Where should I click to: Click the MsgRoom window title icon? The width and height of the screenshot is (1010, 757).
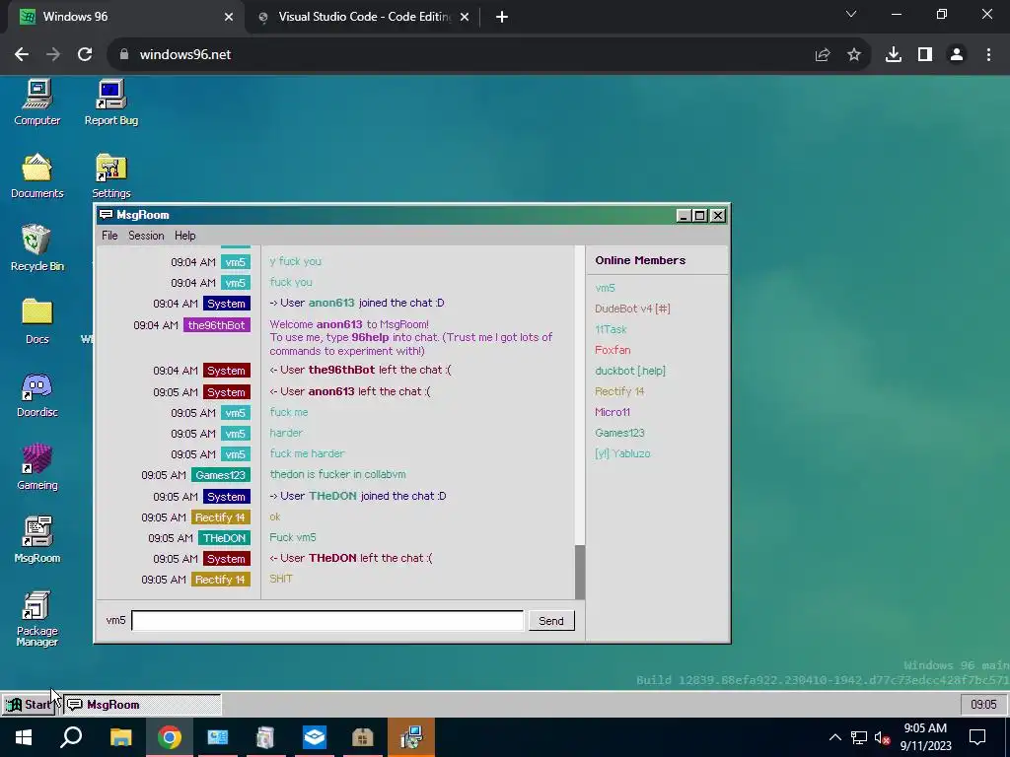(107, 214)
